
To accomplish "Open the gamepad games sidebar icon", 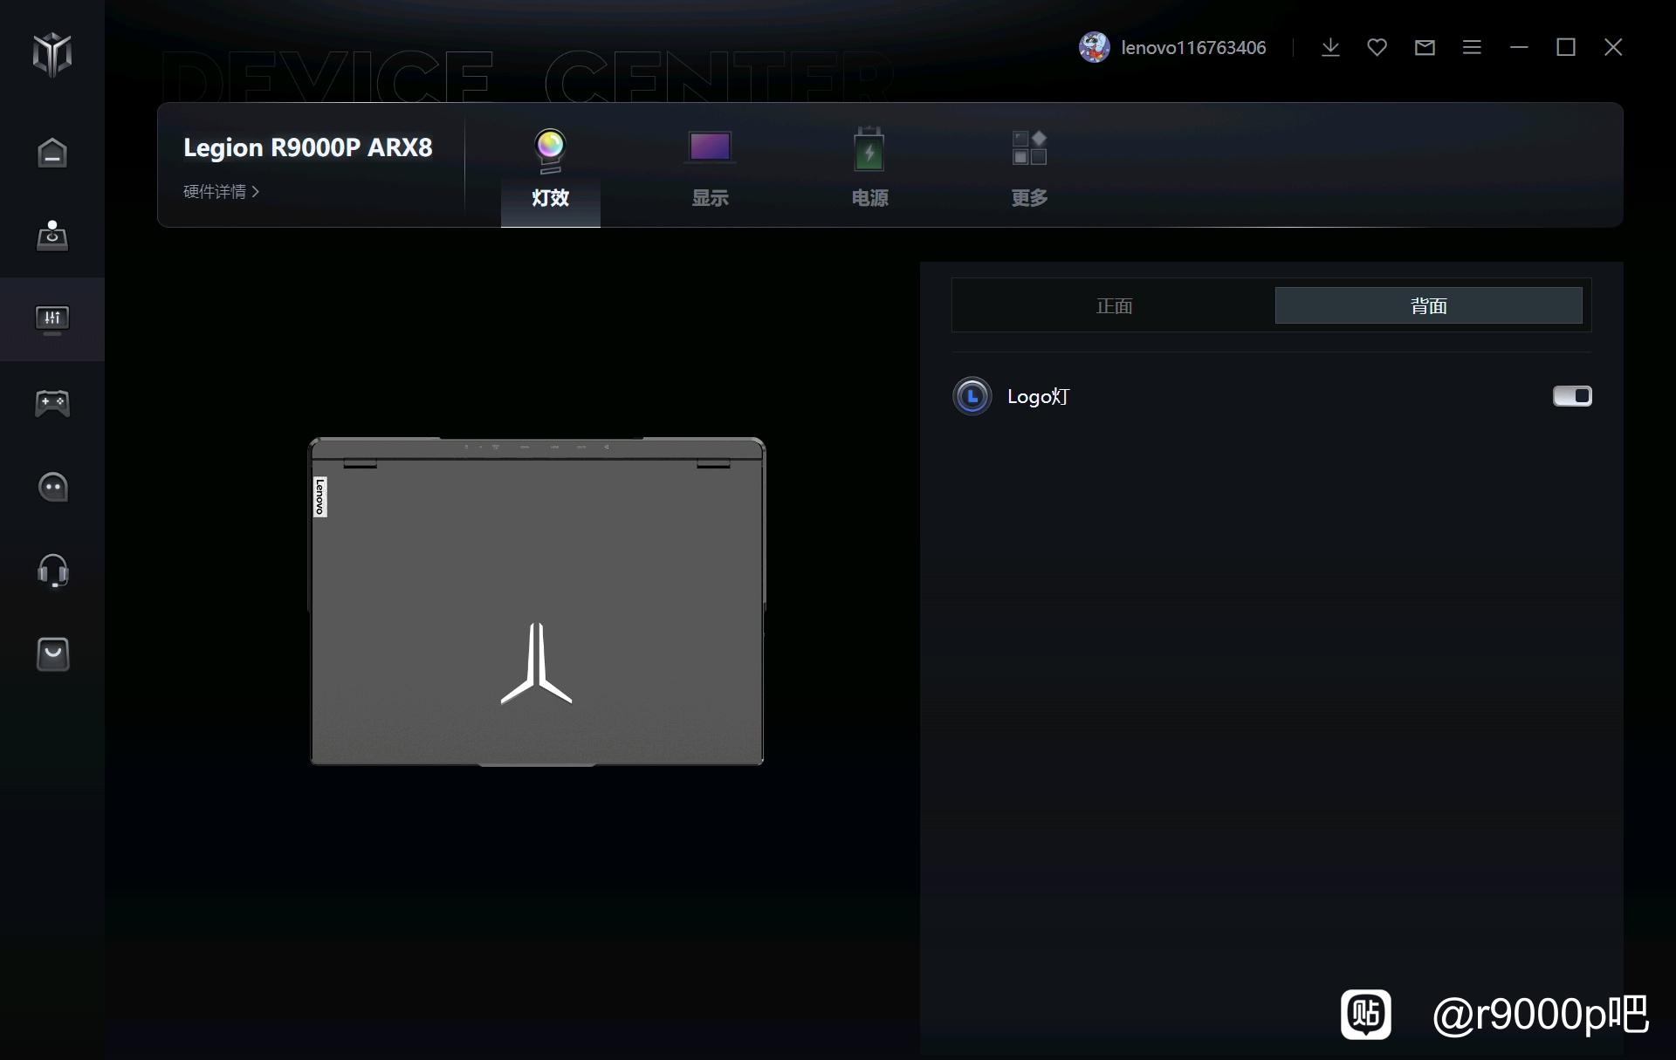I will pyautogui.click(x=52, y=403).
